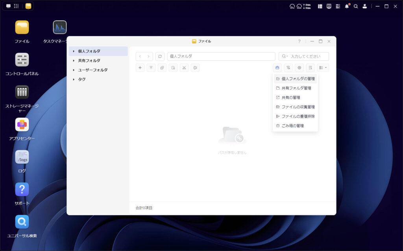Open the user account icon in top bar

[x=364, y=6]
